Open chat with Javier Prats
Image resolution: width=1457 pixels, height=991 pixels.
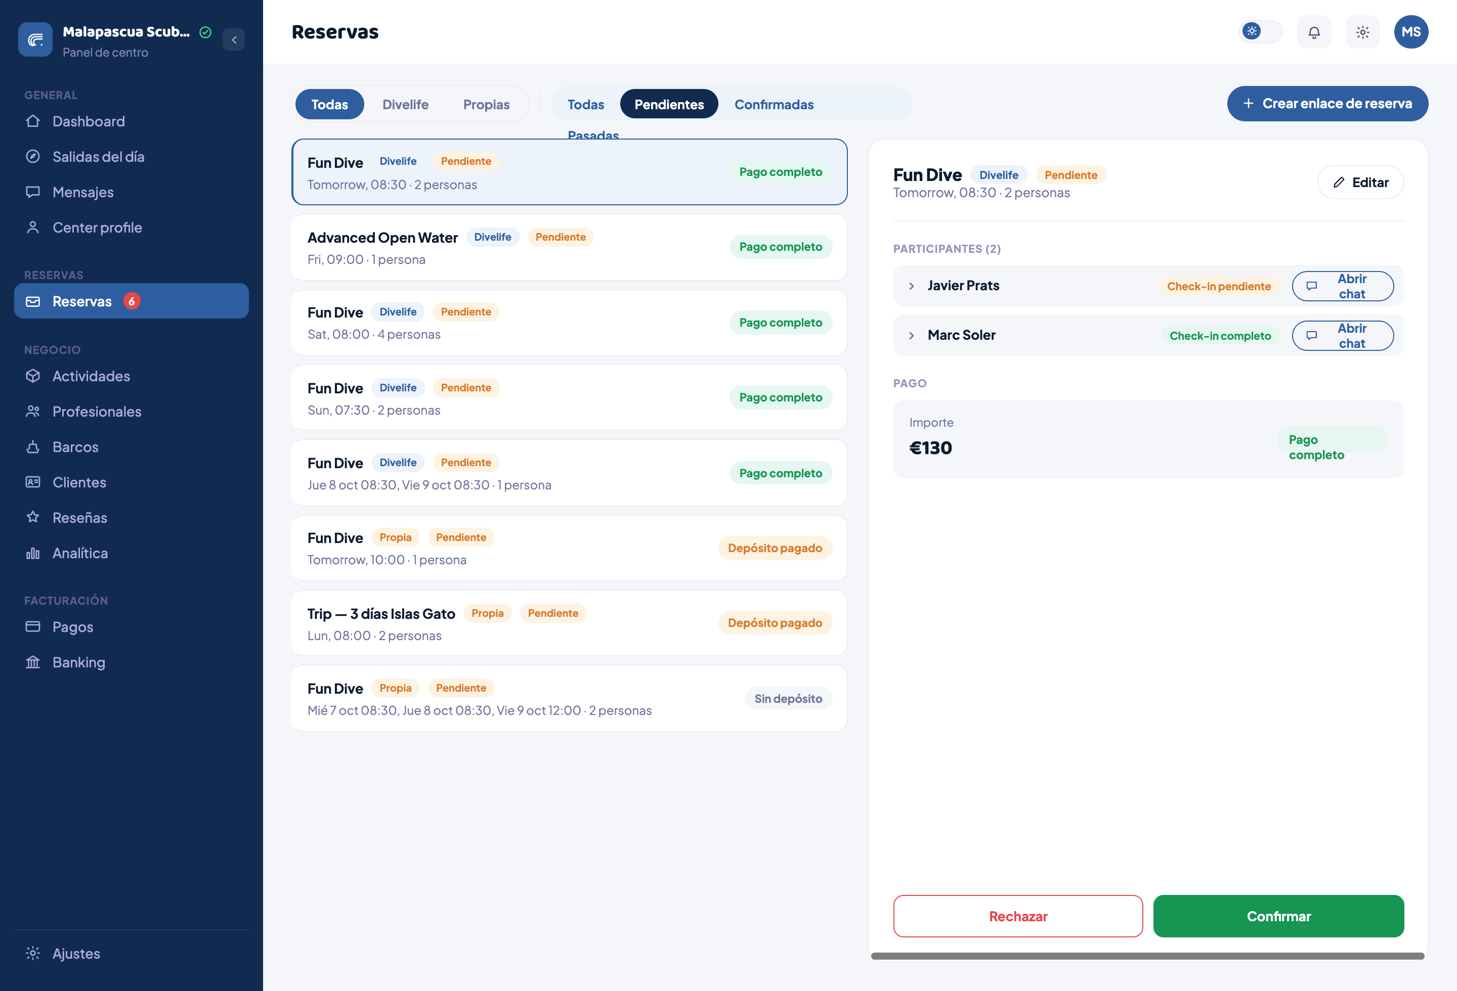1342,286
